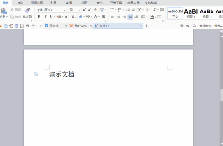Image resolution: width=223 pixels, height=146 pixels.
Task: Redo the last undone action
Action: pyautogui.click(x=33, y=26)
